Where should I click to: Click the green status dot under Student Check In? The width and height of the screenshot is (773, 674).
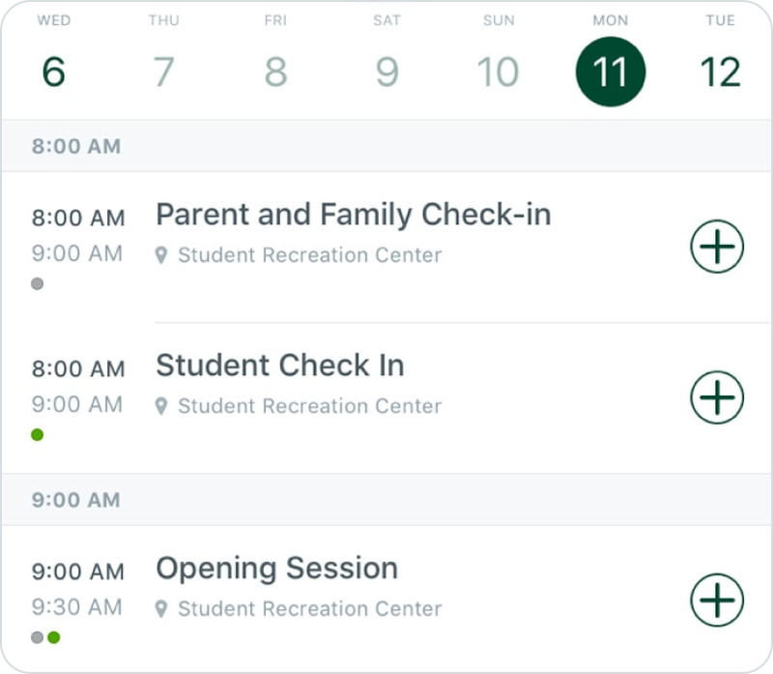35,434
